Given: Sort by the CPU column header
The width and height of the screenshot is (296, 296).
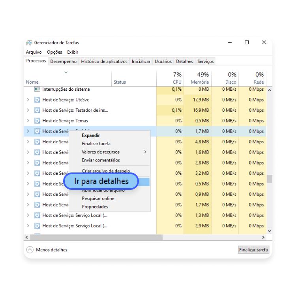Looking at the screenshot, I should tap(170, 78).
